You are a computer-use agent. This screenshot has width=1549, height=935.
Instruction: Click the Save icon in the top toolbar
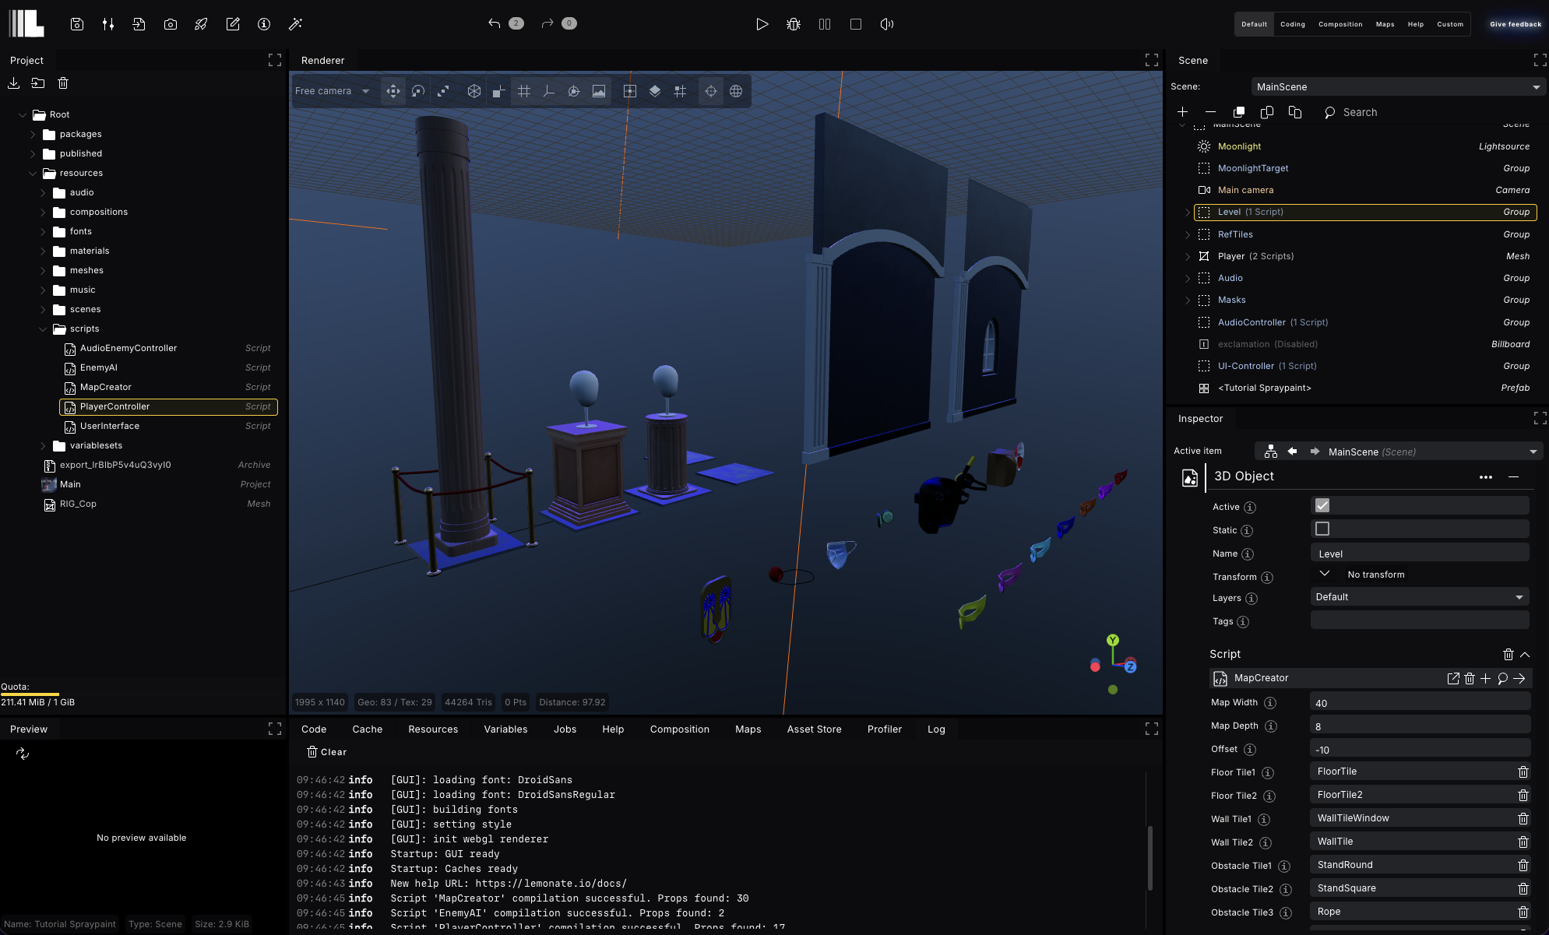(76, 24)
